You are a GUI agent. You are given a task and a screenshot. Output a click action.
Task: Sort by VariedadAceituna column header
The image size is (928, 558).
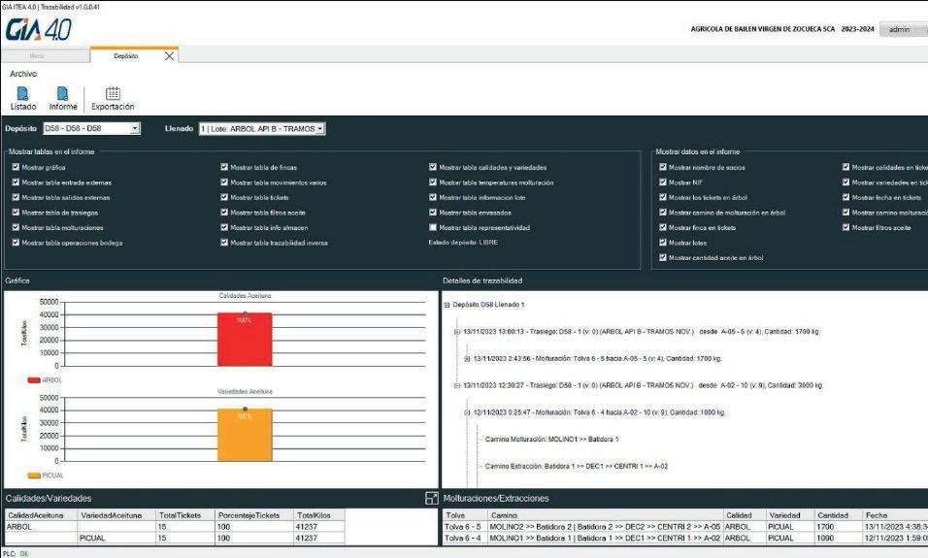[x=116, y=514]
